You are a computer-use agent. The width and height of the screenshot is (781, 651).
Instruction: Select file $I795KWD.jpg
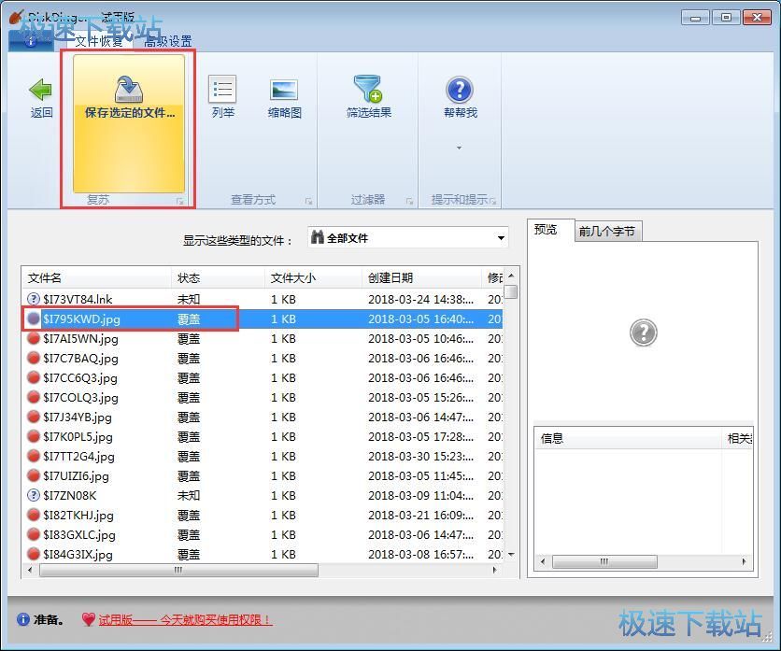tap(81, 318)
